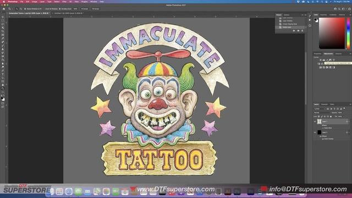The width and height of the screenshot is (352, 198).
Task: Add an Invert adjustment layer
Action: [320, 67]
